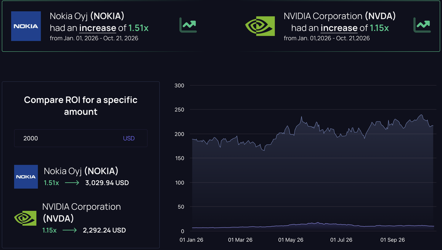Click the NVIDIA logo in ROI comparison panel
The width and height of the screenshot is (442, 250).
click(25, 218)
